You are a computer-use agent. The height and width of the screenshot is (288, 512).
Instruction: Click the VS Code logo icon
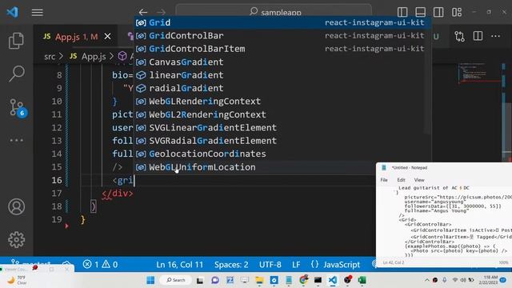pos(13,13)
